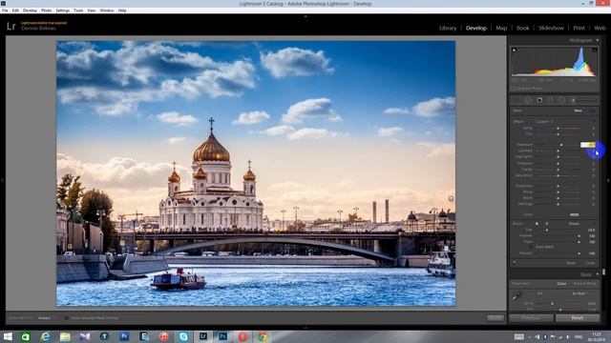The width and height of the screenshot is (611, 343).
Task: Click the Lr logo identity plate
Action: [11, 26]
